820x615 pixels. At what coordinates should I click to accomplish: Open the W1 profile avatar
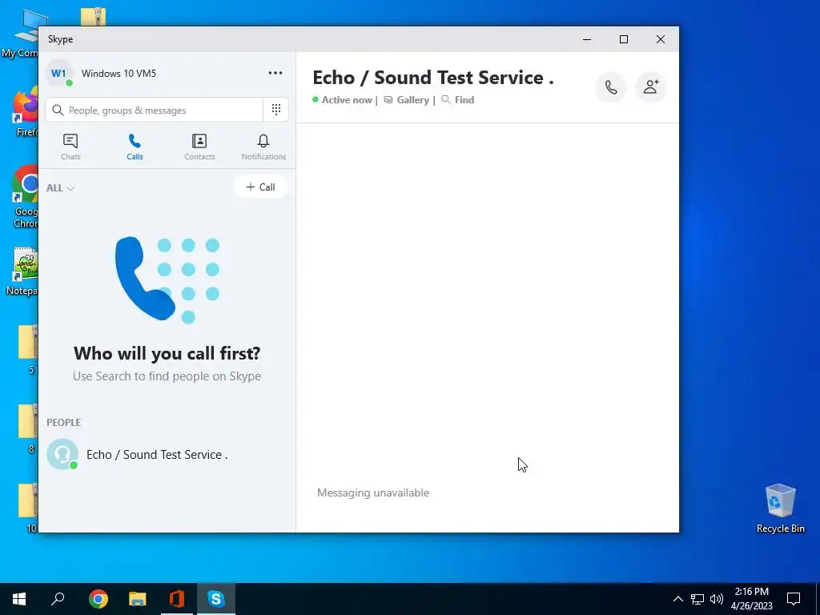(x=59, y=73)
